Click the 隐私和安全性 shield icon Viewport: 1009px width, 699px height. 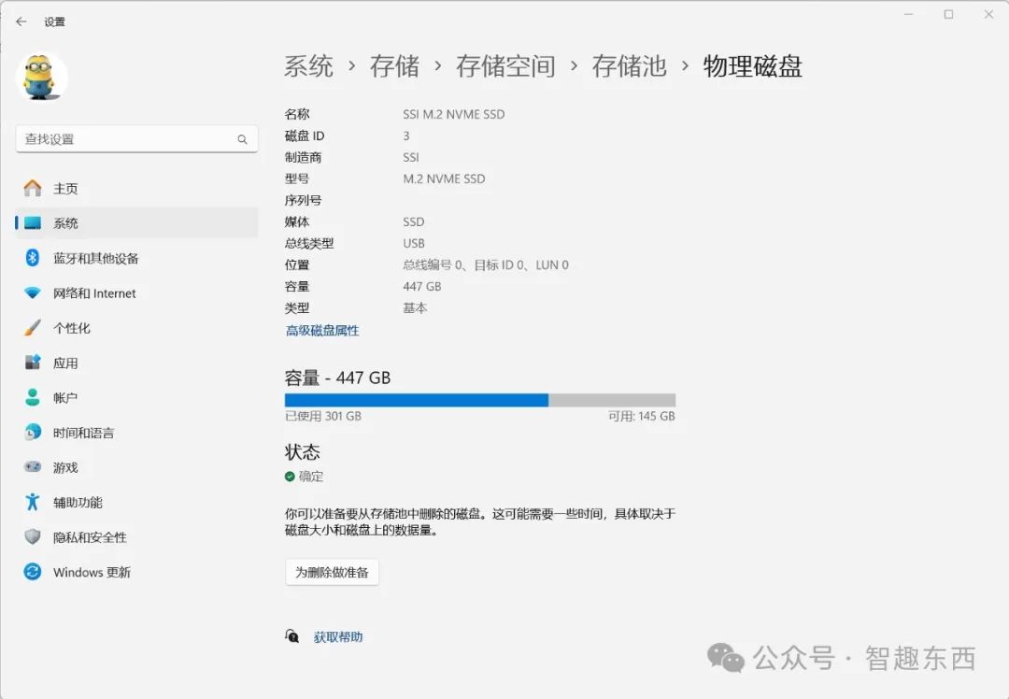32,536
